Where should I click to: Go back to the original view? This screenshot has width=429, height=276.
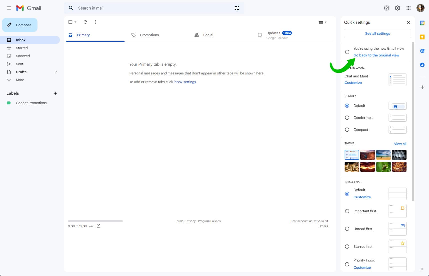point(376,55)
